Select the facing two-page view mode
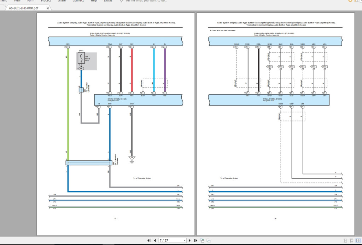Screen dimensions: 362x245 point(358,241)
